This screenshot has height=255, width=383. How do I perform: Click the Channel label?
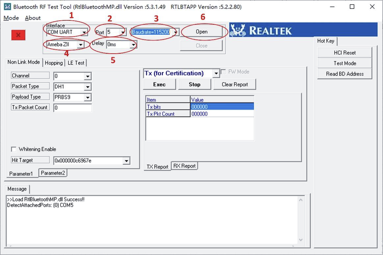pyautogui.click(x=30, y=76)
